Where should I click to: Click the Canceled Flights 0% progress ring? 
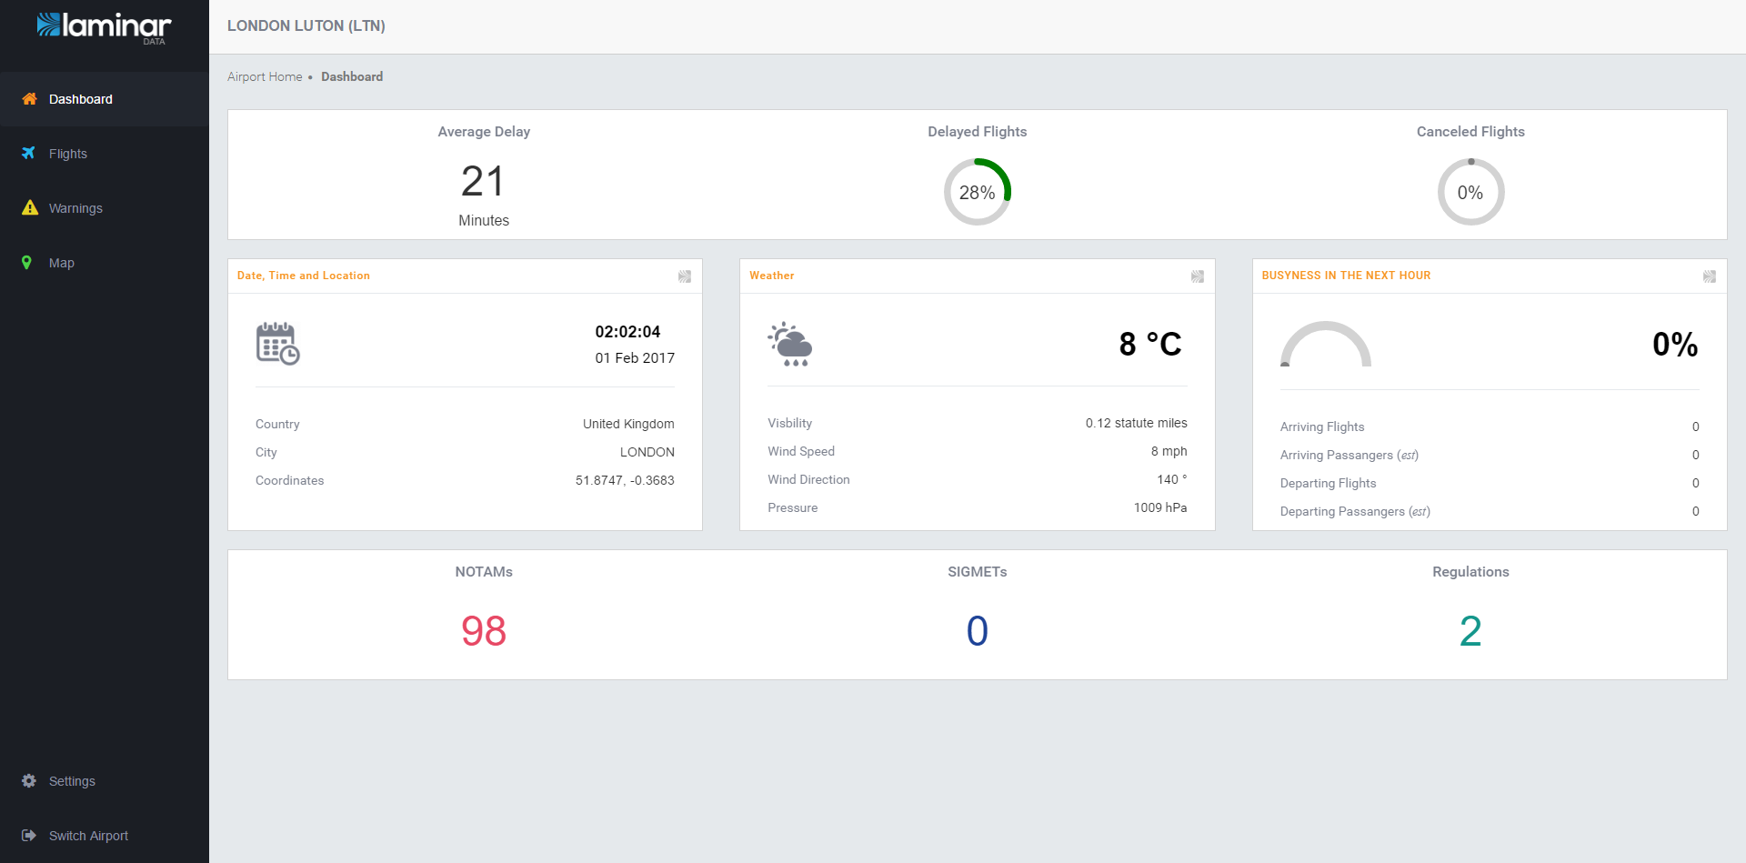point(1470,192)
